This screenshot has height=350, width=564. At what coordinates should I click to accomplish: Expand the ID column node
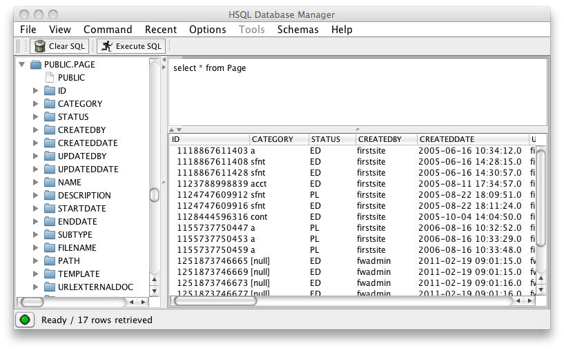pyautogui.click(x=35, y=90)
